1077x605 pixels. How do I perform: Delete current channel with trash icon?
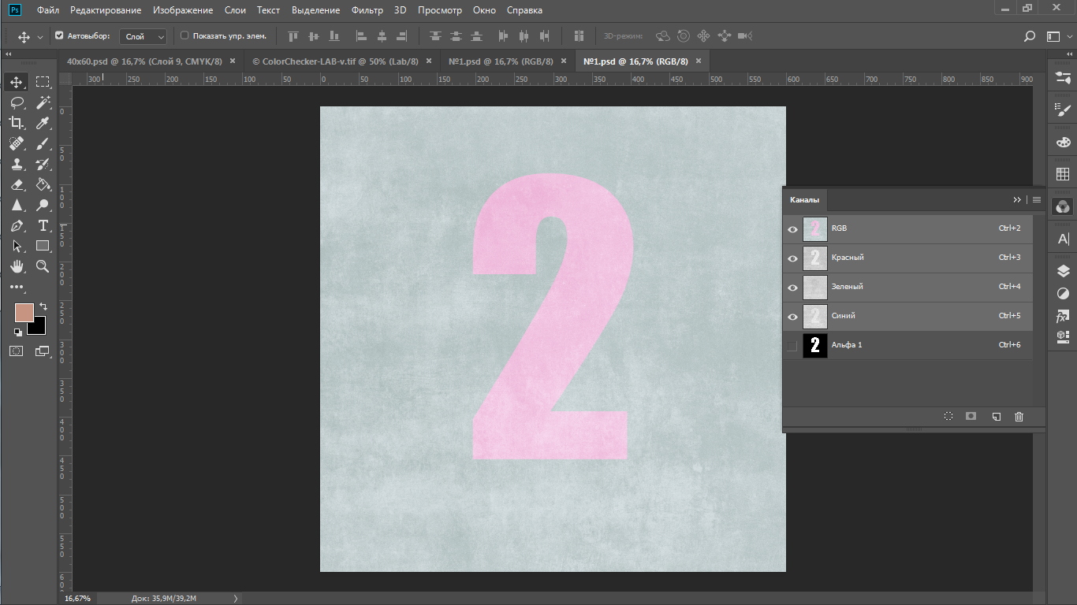pos(1019,417)
